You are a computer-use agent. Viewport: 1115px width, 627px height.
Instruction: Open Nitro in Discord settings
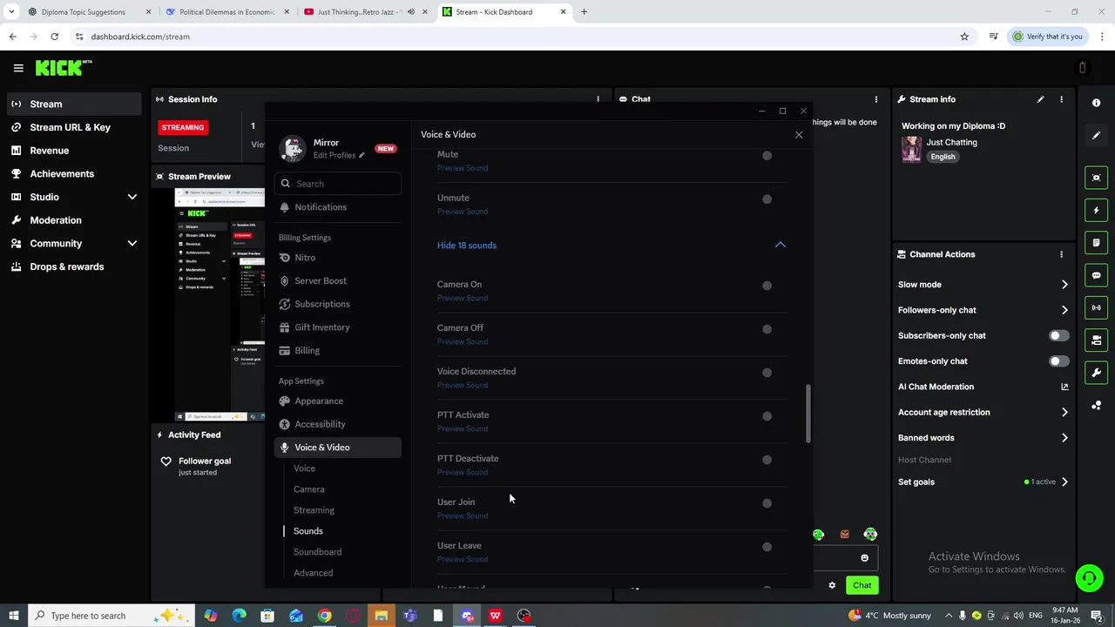(x=305, y=258)
